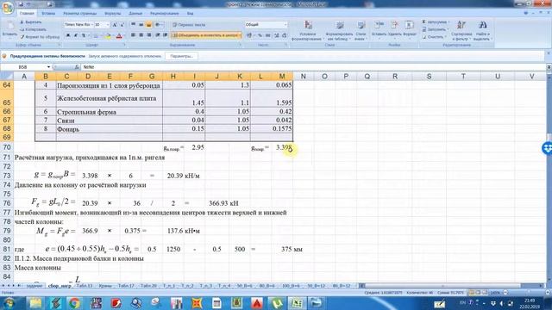Open the AutoCAD red A taskbar icon
Screen dimensions: 552x310
[x=257, y=303]
